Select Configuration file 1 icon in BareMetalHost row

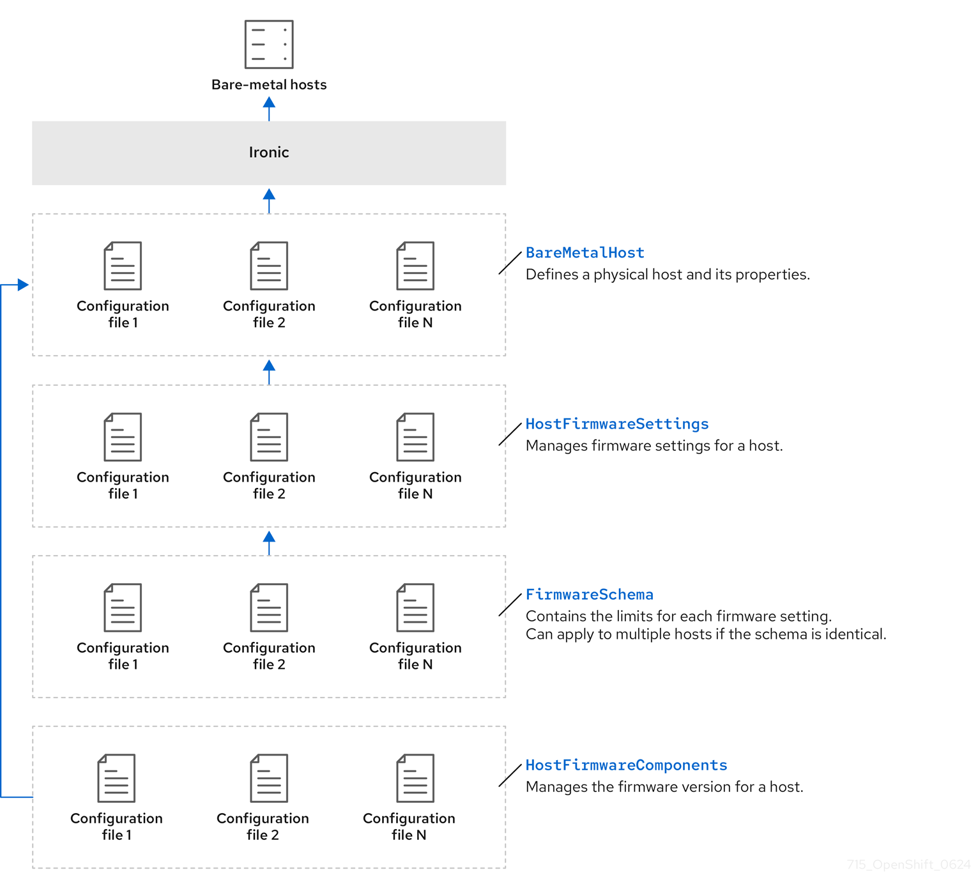pos(123,266)
